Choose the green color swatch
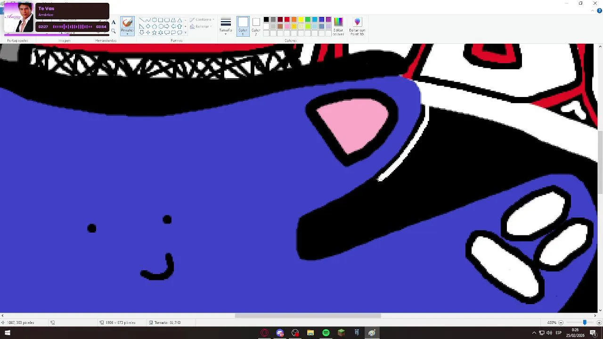Viewport: 603px width, 339px height. coord(308,19)
